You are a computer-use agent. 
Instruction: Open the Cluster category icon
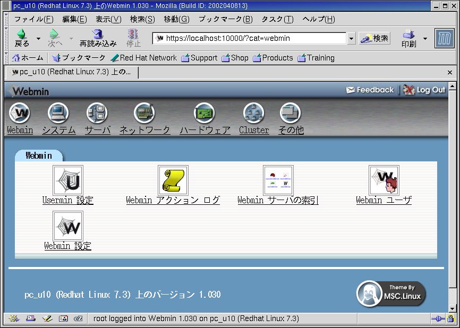click(254, 113)
